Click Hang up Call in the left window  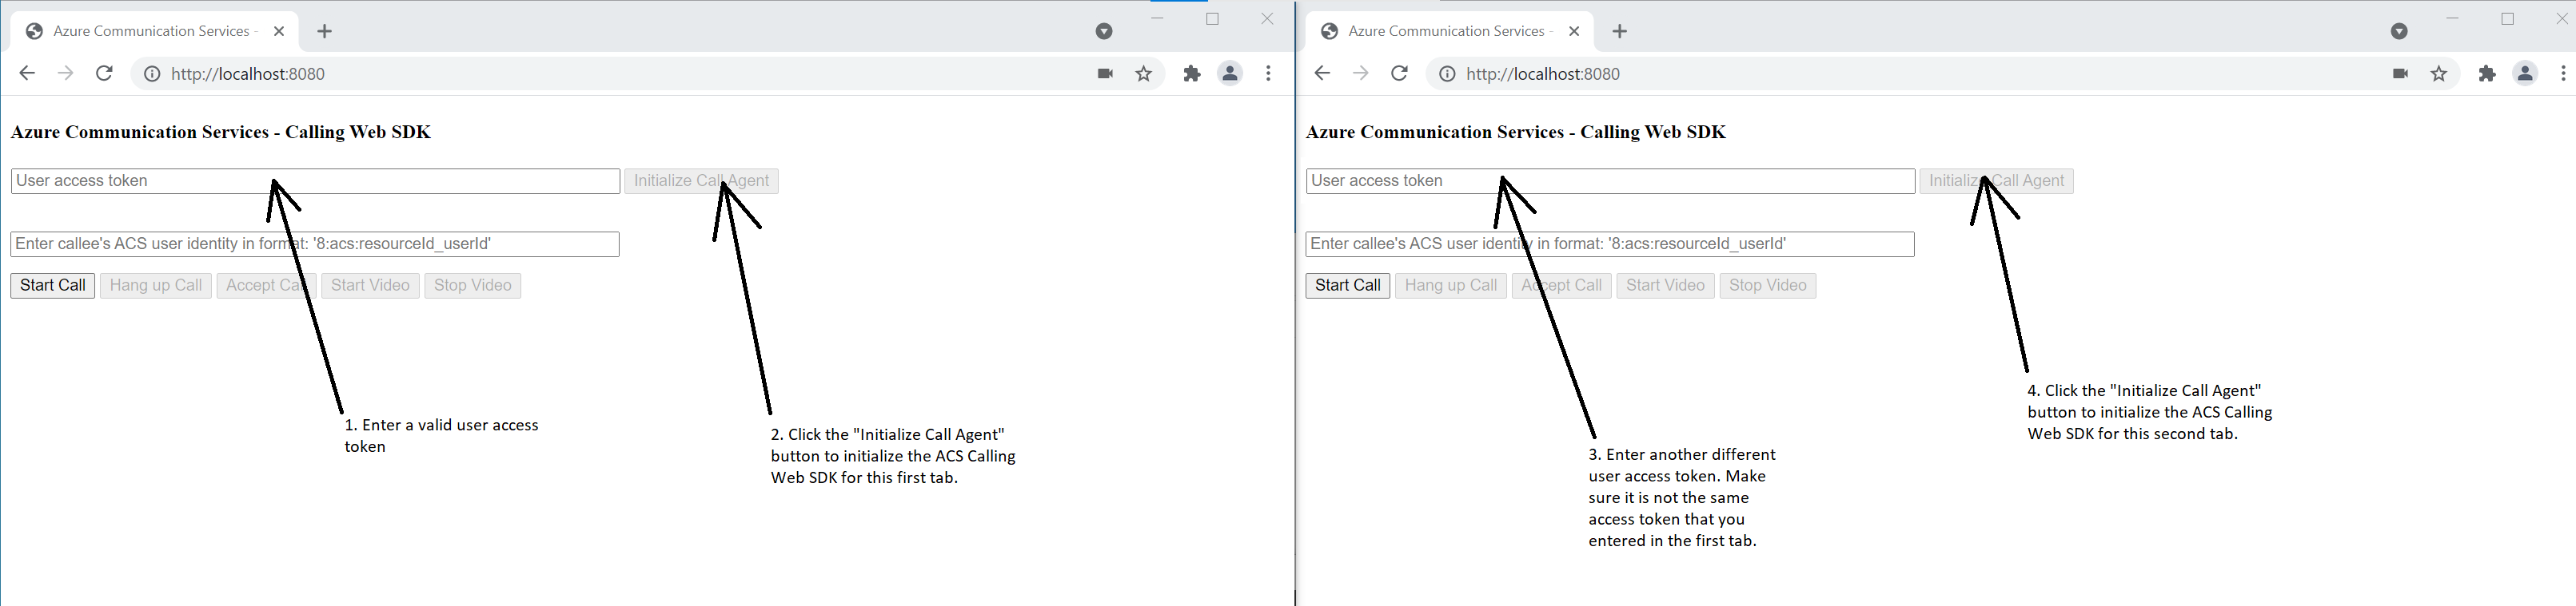(156, 286)
